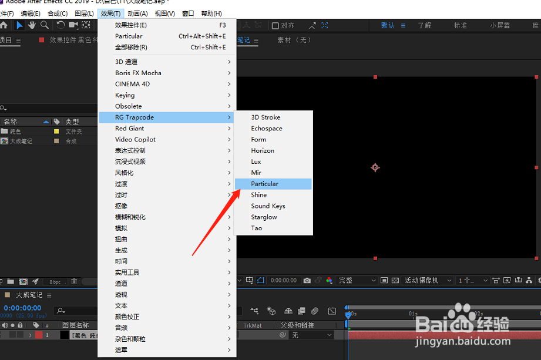541x360 pixels.
Task: Switch to the 默认 workspace
Action: pos(388,25)
